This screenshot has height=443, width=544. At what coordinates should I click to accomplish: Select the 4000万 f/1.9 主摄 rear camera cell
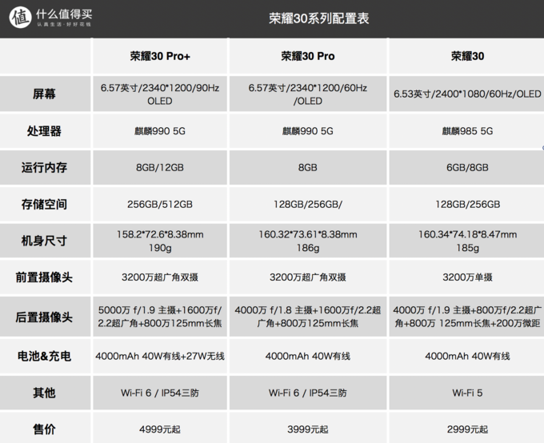coord(467,317)
